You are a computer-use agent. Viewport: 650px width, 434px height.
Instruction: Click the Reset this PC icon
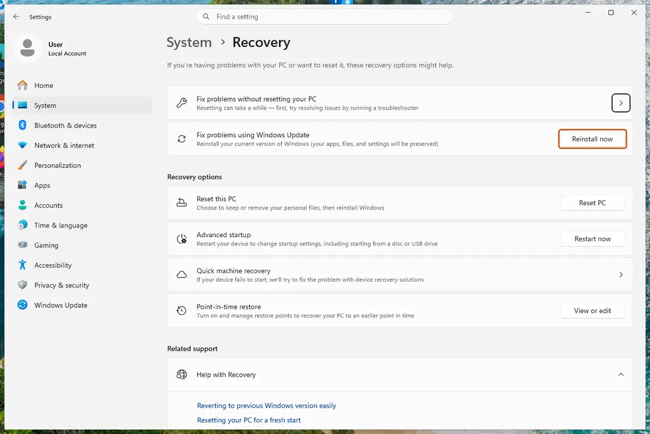click(182, 203)
